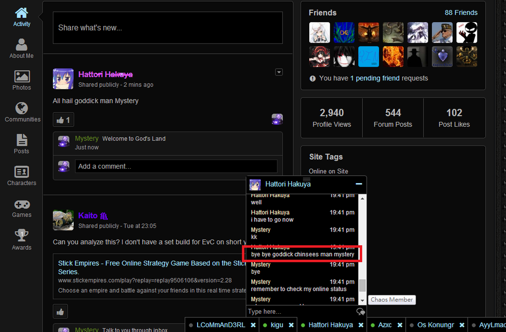Close the Hattori Hakuya chat tab
Screen dimensions: 506x332
361,325
